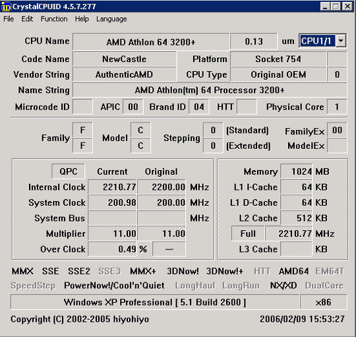The image size is (356, 337).
Task: Click the Internal Clock current value 2210.77
Action: point(112,187)
